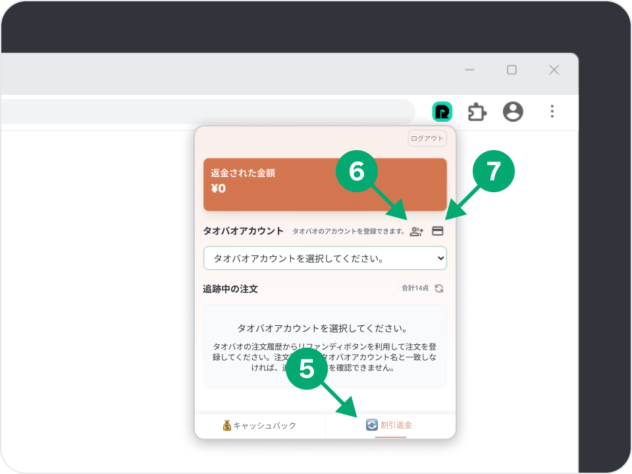The width and height of the screenshot is (632, 474).
Task: Click the add Taobao account icon
Action: point(416,231)
